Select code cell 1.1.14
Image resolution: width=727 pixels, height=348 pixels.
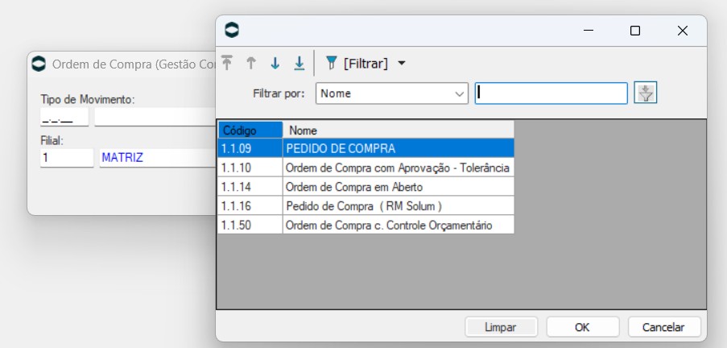250,187
